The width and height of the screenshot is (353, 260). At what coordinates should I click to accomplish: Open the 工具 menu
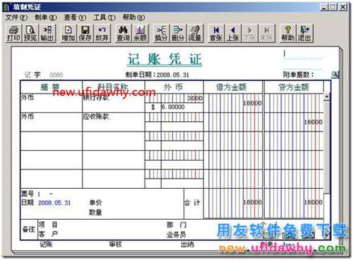[x=104, y=18]
